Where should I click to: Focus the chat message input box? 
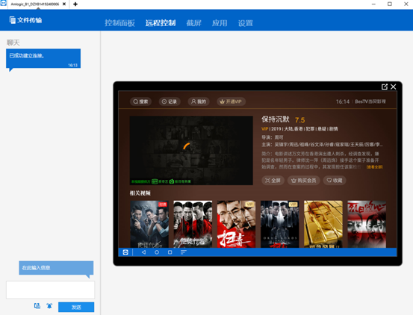pyautogui.click(x=50, y=290)
